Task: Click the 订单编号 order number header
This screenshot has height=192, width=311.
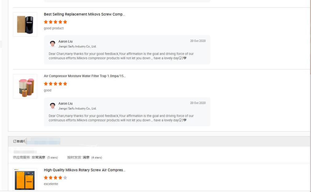Action: pyautogui.click(x=19, y=141)
